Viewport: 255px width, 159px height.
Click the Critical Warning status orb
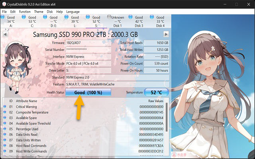5,107
